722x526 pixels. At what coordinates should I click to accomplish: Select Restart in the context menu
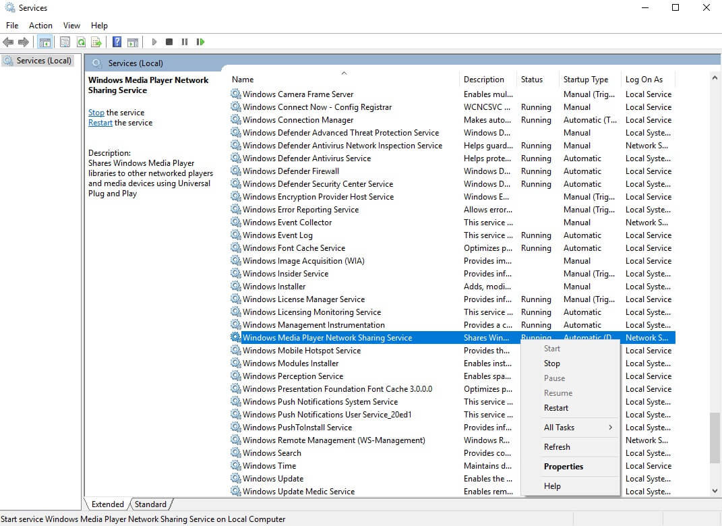tap(556, 408)
